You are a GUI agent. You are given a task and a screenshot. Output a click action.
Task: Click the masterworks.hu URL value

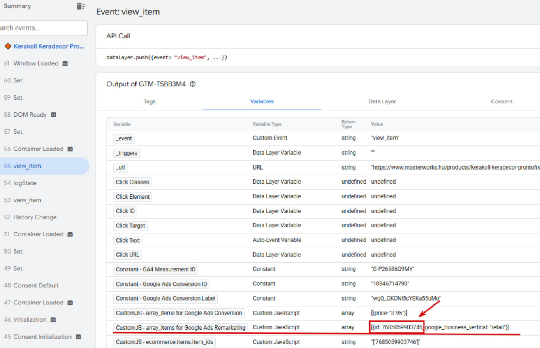(x=456, y=168)
